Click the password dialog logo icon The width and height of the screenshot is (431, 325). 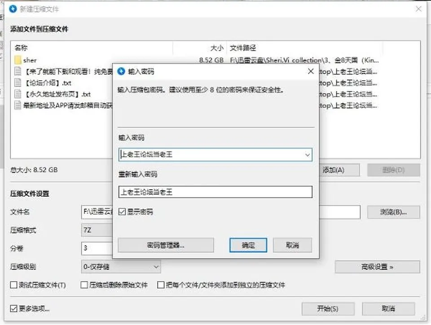[x=121, y=71]
